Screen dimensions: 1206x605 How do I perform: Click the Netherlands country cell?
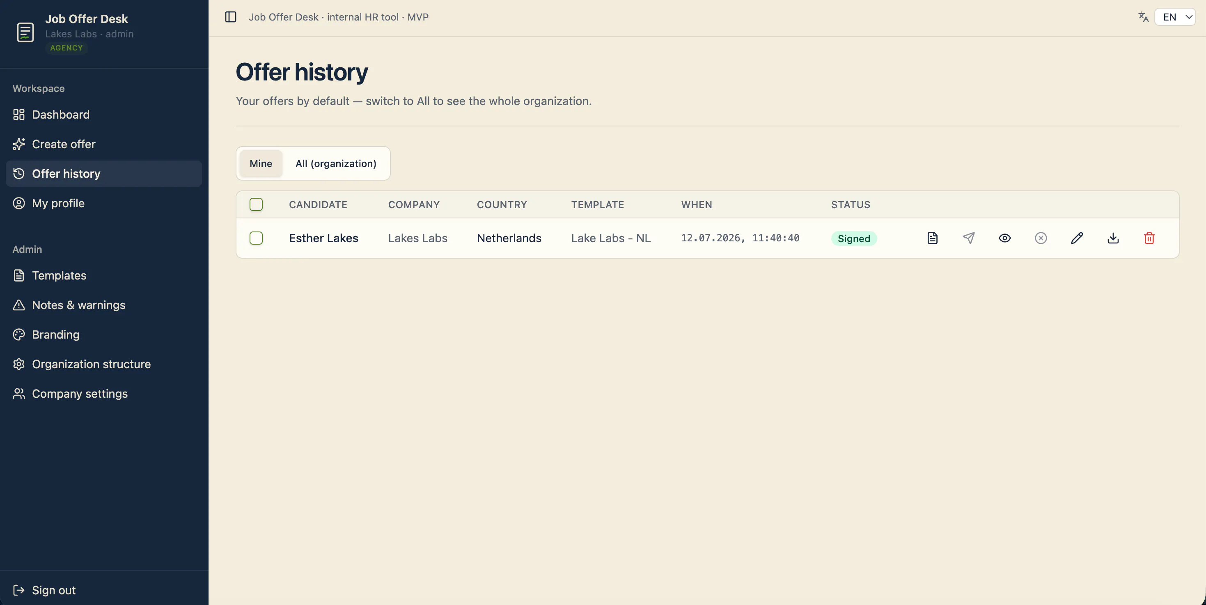[x=509, y=238]
